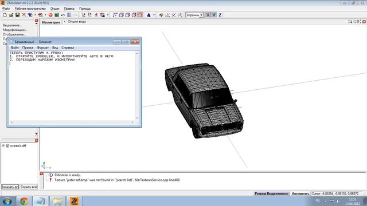Expand the Выделение command group
The image size is (367, 206).
12,25
